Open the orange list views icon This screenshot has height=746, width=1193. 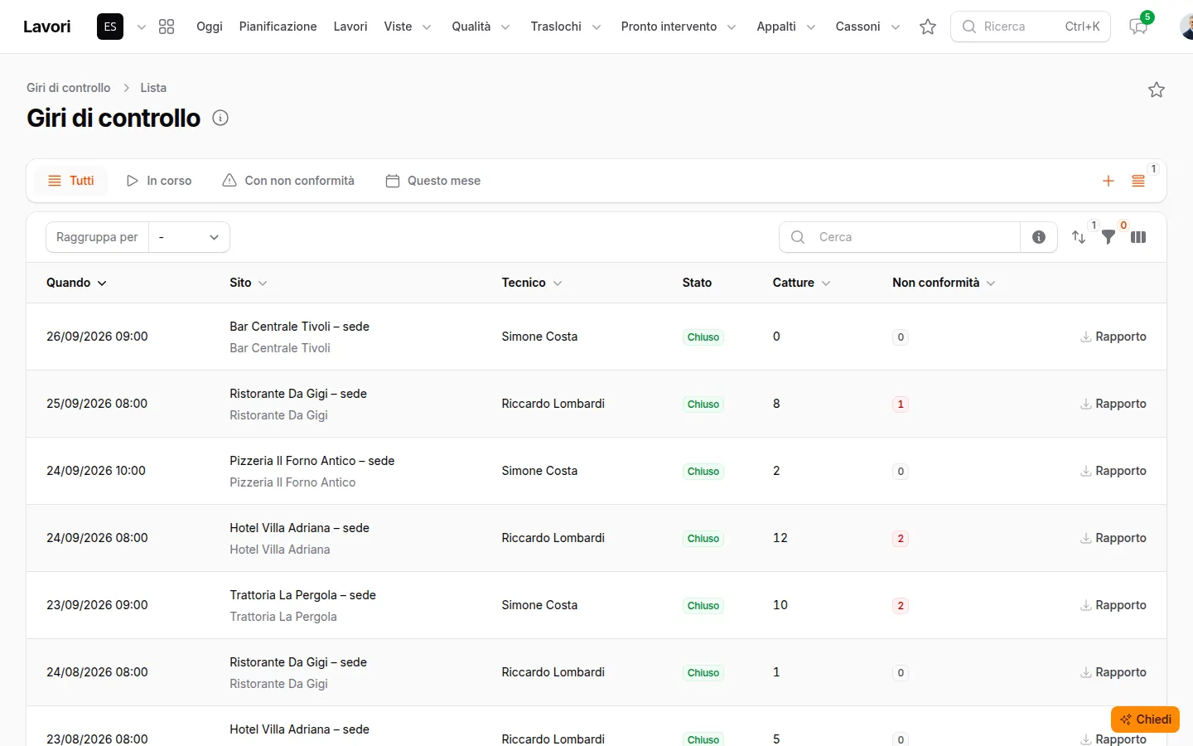pos(1138,181)
